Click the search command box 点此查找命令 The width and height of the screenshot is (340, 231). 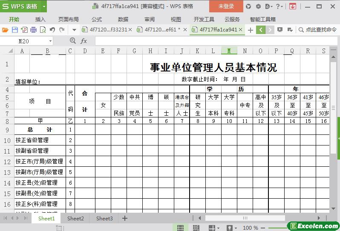[318, 30]
